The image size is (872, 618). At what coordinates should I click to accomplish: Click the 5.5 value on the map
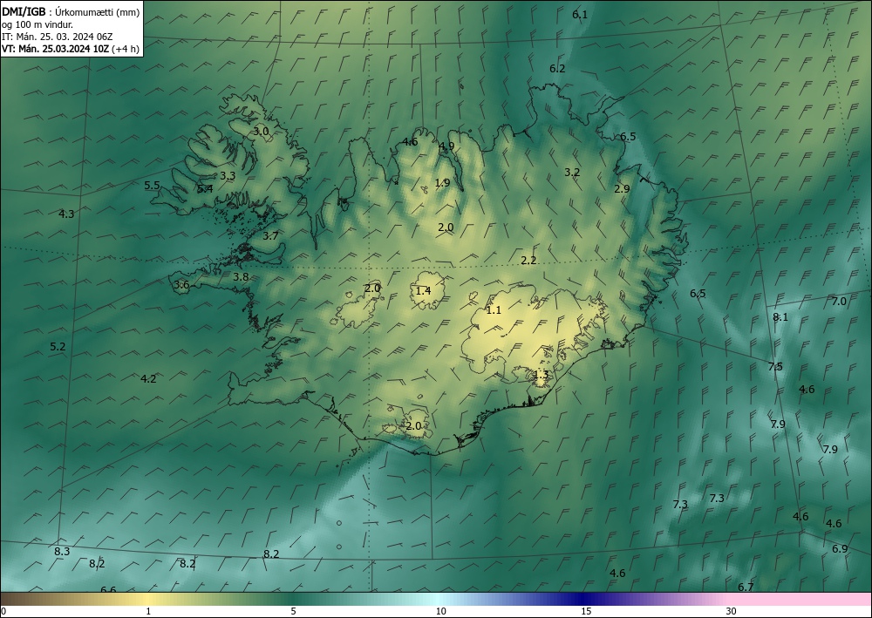click(152, 186)
